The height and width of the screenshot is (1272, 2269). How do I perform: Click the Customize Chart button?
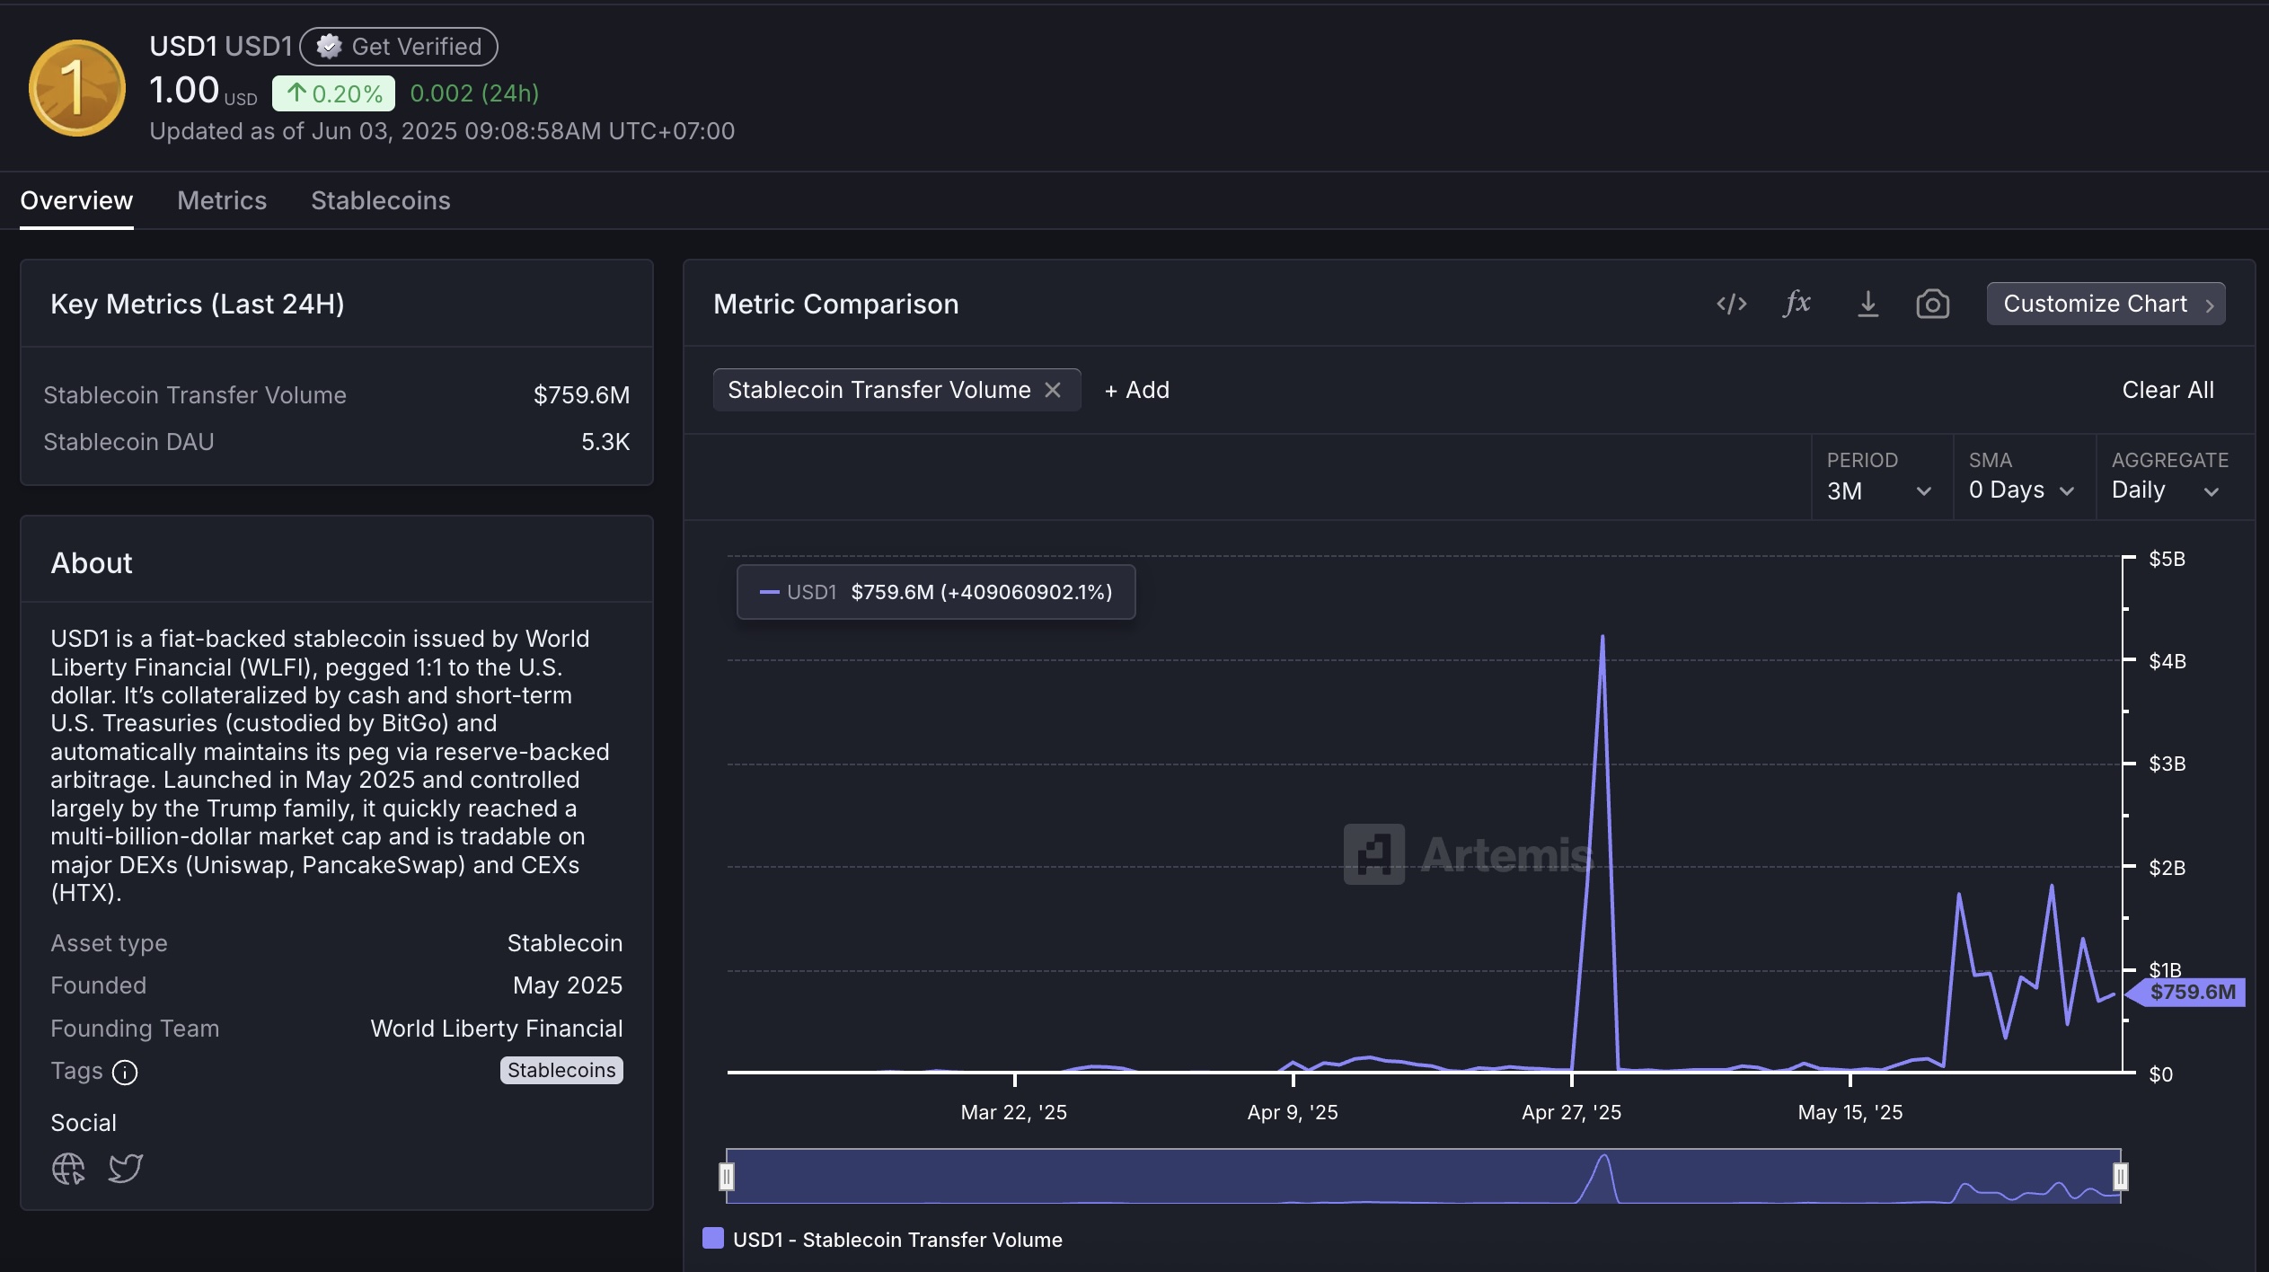pos(2106,305)
